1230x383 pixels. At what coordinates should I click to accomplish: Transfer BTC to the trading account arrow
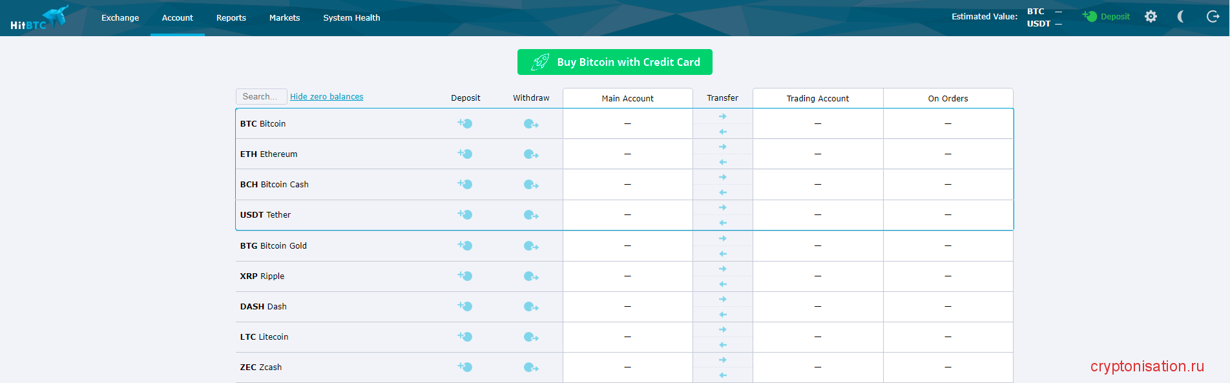723,116
